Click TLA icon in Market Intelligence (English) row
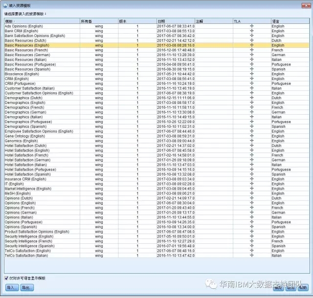 point(252,189)
